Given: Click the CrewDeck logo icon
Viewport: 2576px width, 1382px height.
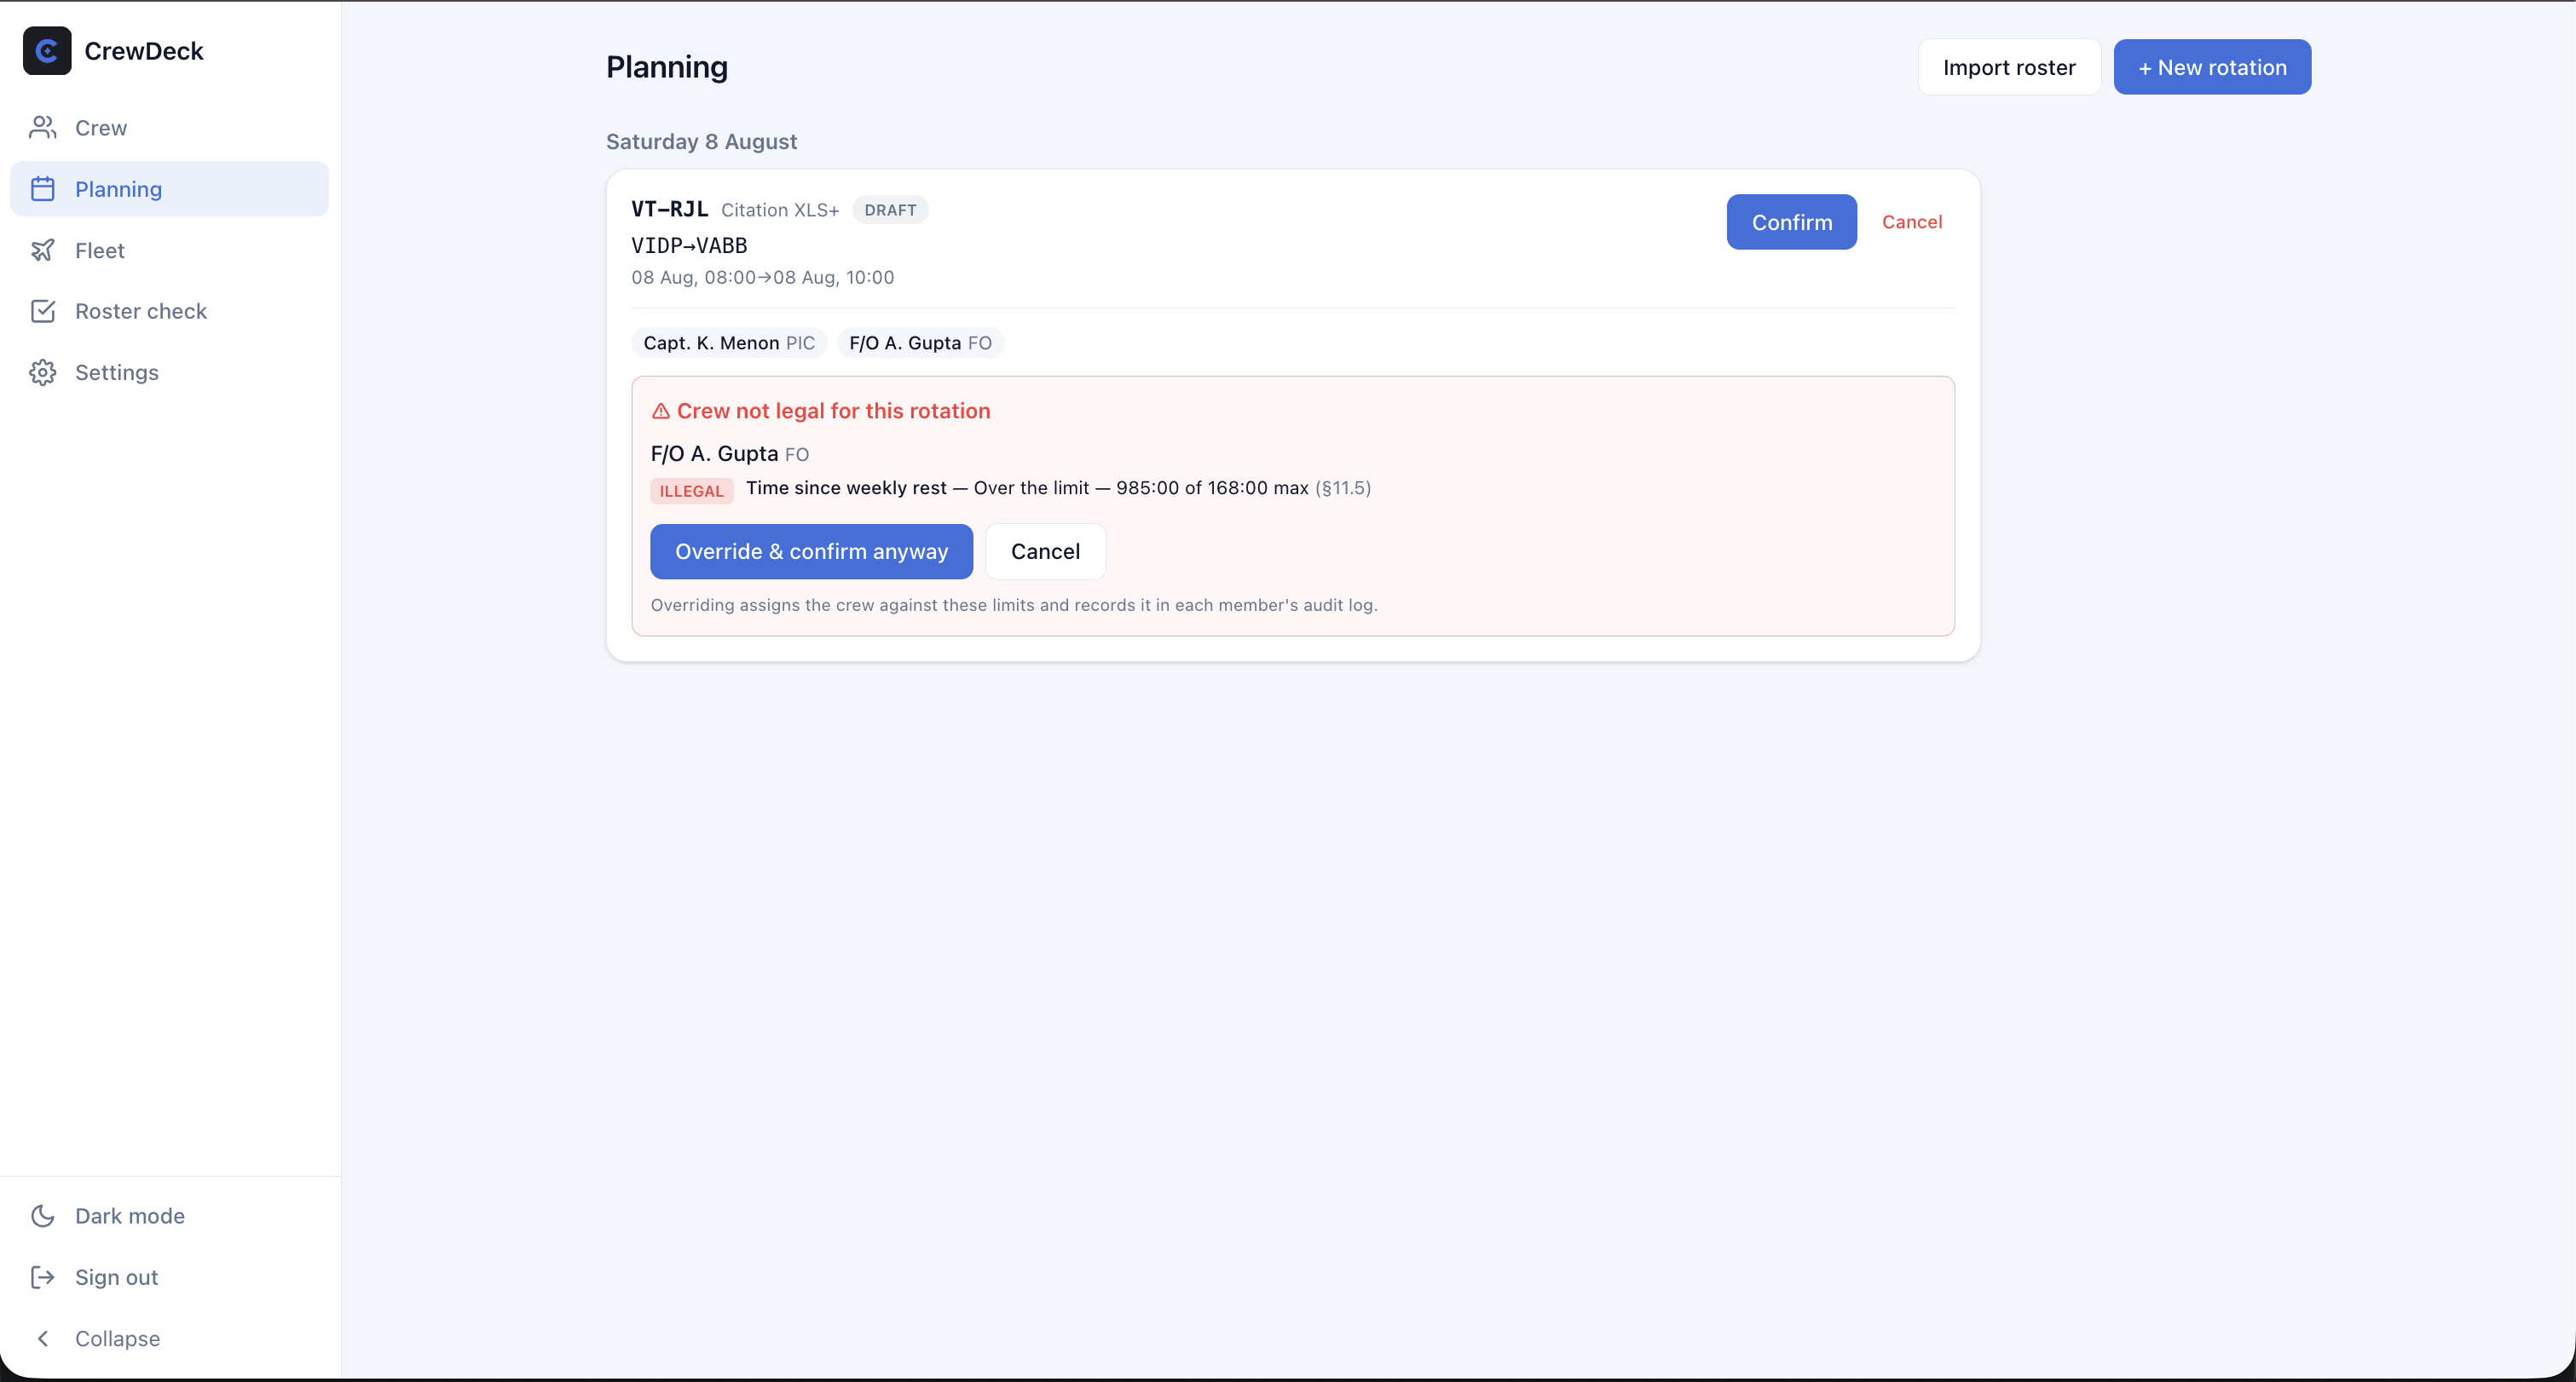Looking at the screenshot, I should pyautogui.click(x=47, y=51).
